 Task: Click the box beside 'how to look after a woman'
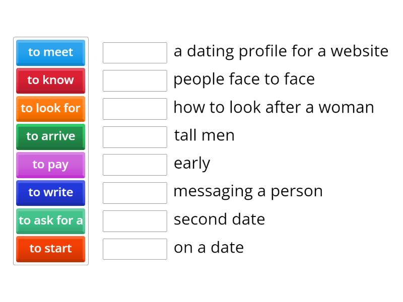pyautogui.click(x=135, y=108)
